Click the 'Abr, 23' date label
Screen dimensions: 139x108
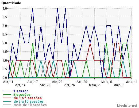pyautogui.click(x=57, y=82)
